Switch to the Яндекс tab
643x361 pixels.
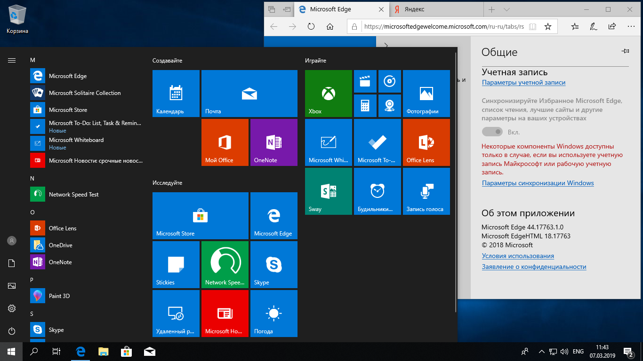pyautogui.click(x=436, y=9)
